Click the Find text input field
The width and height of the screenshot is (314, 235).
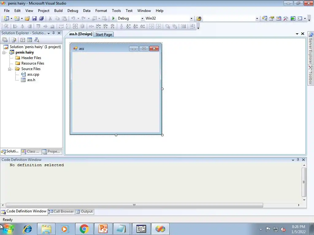[x=229, y=19]
